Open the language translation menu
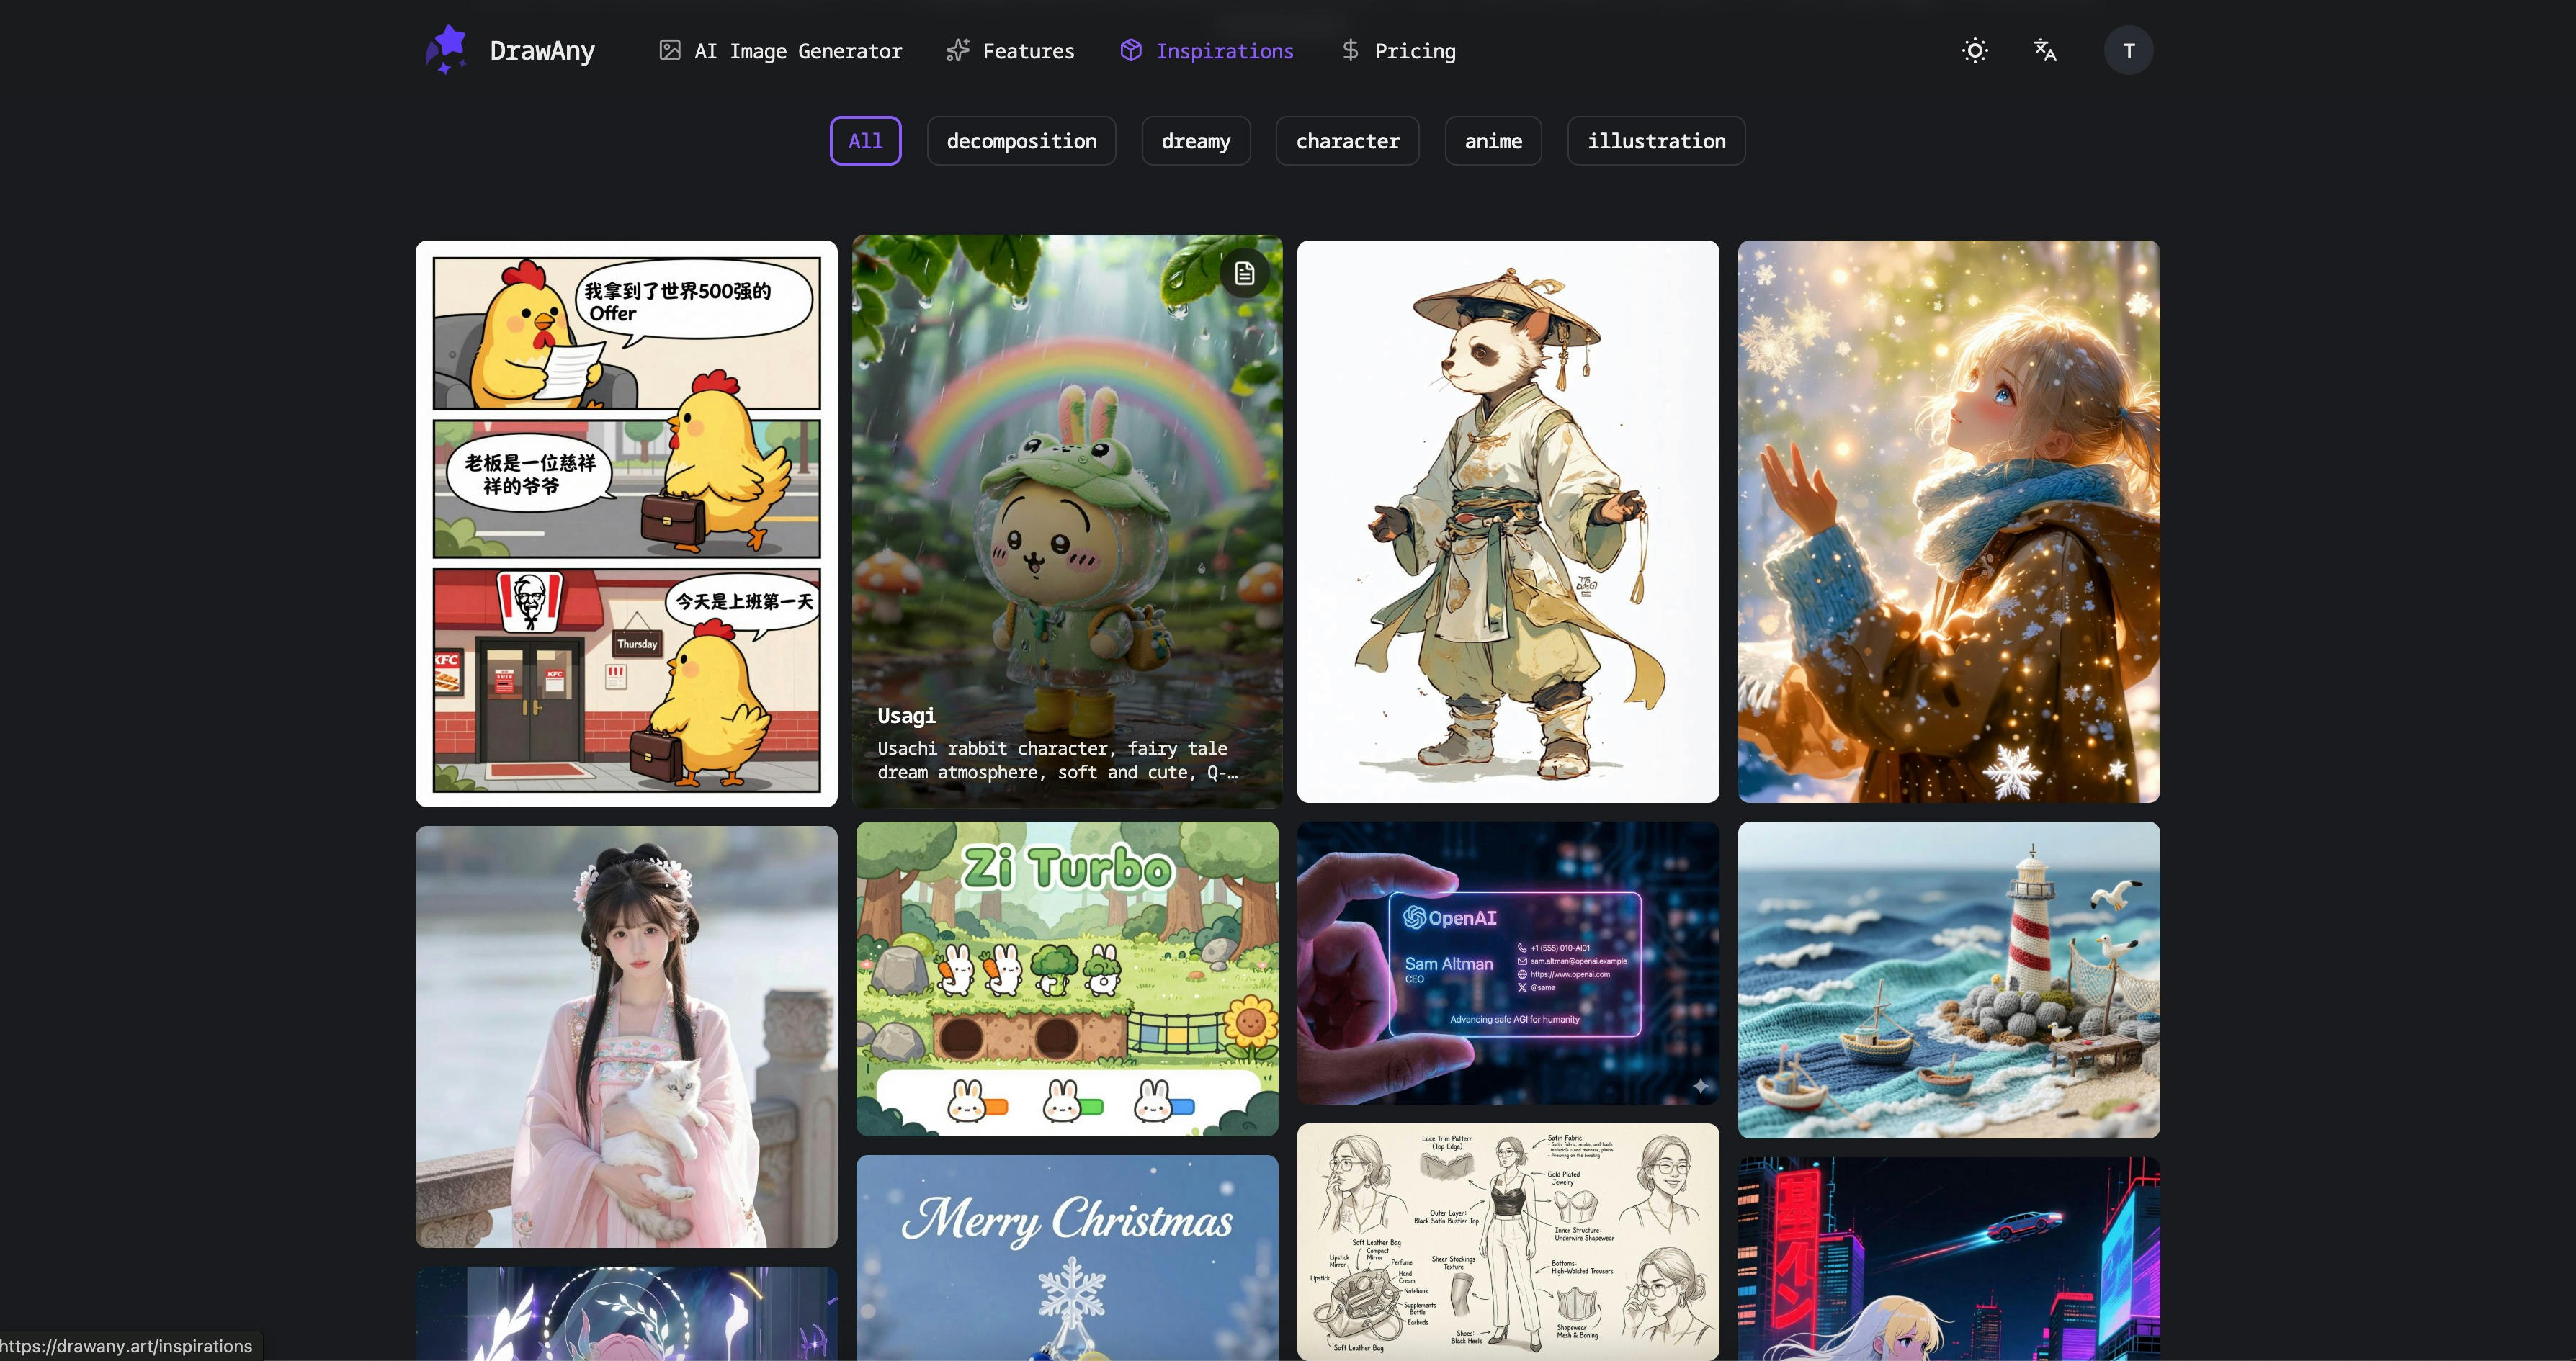The image size is (2576, 1361). coord(2045,50)
